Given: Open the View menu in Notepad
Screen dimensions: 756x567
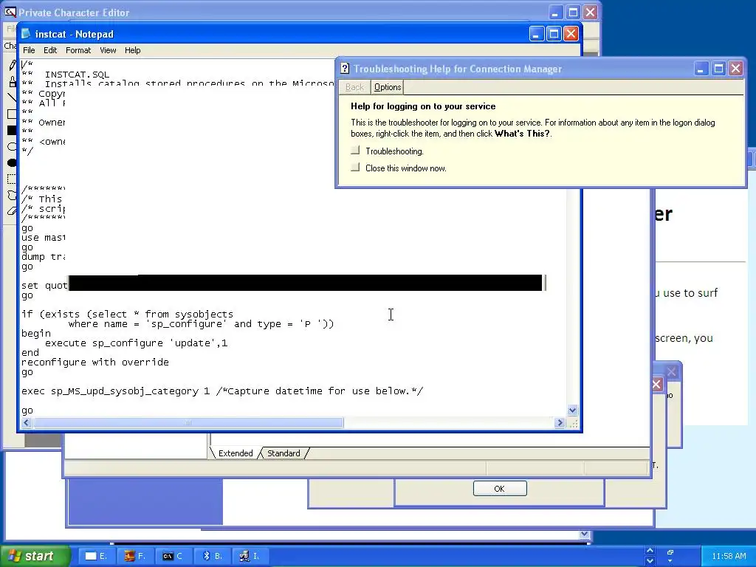Looking at the screenshot, I should click(108, 50).
